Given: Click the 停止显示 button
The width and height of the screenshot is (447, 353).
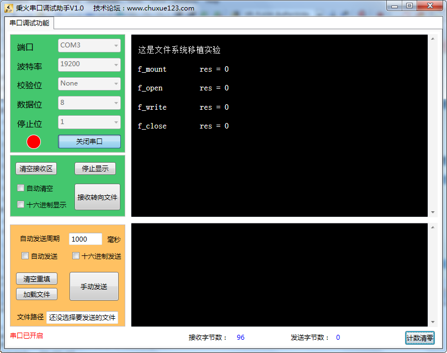Looking at the screenshot, I should click(x=95, y=169).
